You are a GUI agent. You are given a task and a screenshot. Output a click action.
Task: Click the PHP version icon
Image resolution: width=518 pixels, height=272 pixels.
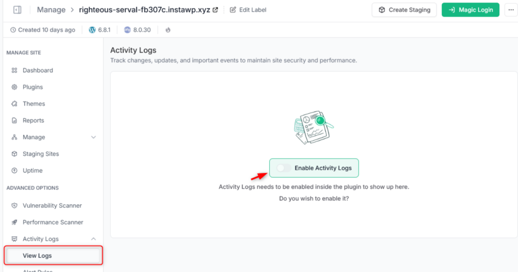127,30
